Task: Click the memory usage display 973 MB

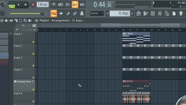Action: click(181, 3)
